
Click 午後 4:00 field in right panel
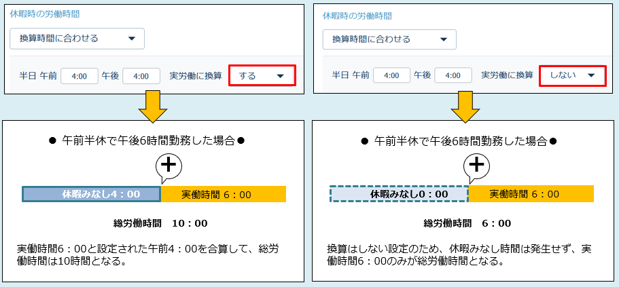[453, 76]
